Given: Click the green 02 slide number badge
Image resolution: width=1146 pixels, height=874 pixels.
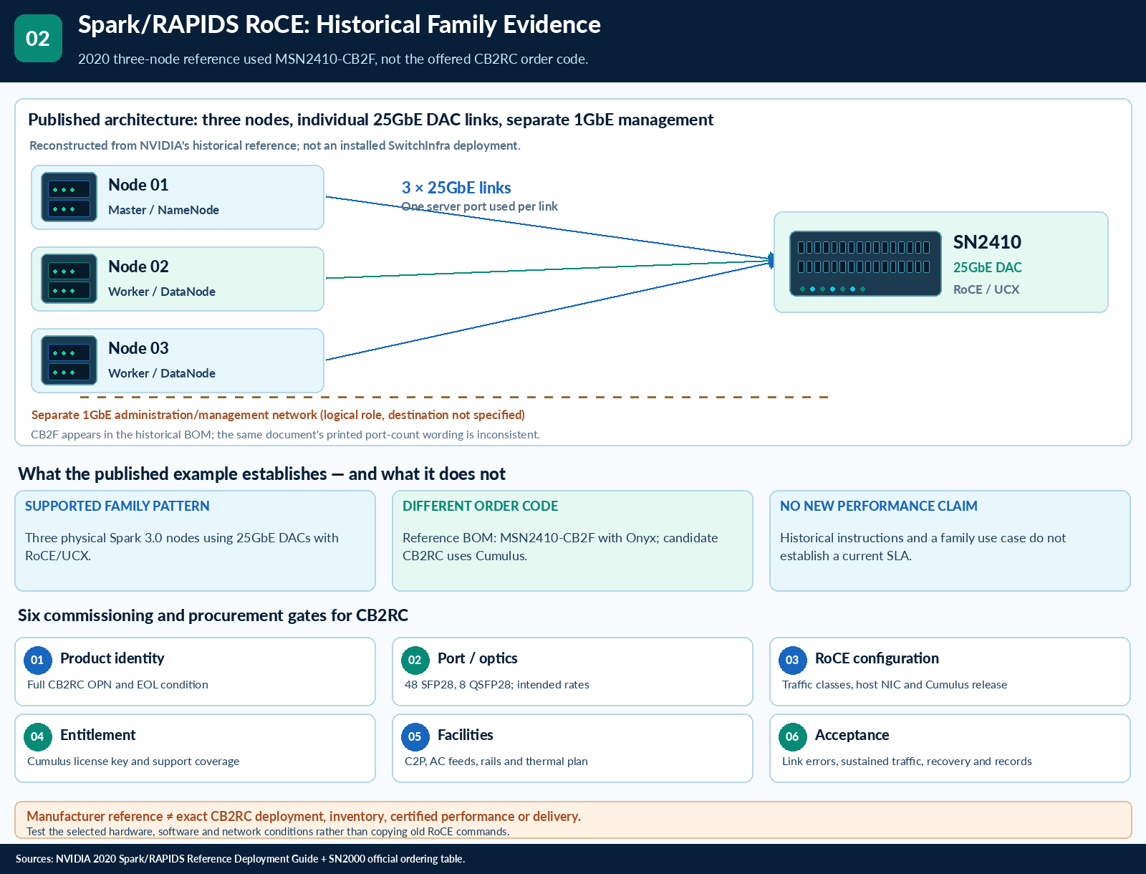Looking at the screenshot, I should [x=38, y=38].
